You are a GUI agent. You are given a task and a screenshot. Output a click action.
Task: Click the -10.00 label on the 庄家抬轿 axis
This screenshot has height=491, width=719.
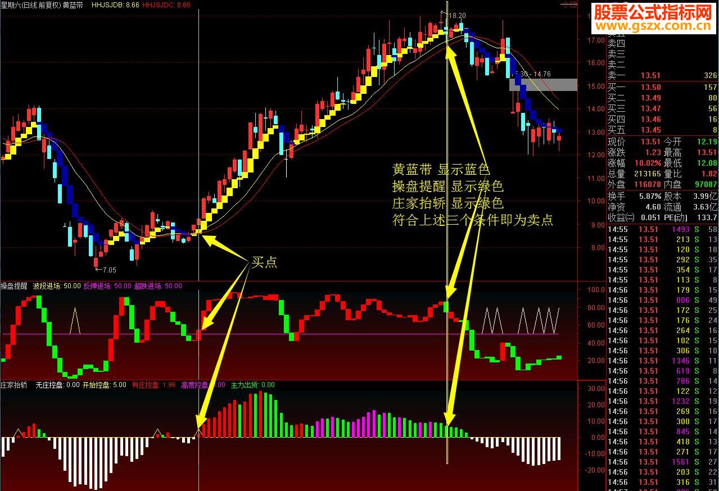pyautogui.click(x=594, y=453)
